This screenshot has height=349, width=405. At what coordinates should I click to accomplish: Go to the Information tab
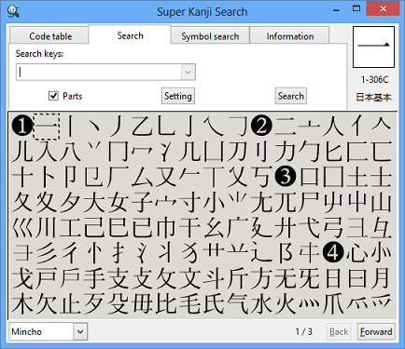coord(290,36)
